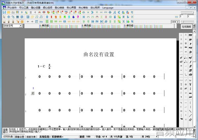Click the 123 numbering icon
Screen dimensions: 198x140
65,21
